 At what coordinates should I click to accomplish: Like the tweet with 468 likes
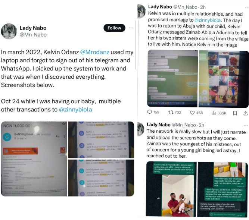(x=192, y=113)
